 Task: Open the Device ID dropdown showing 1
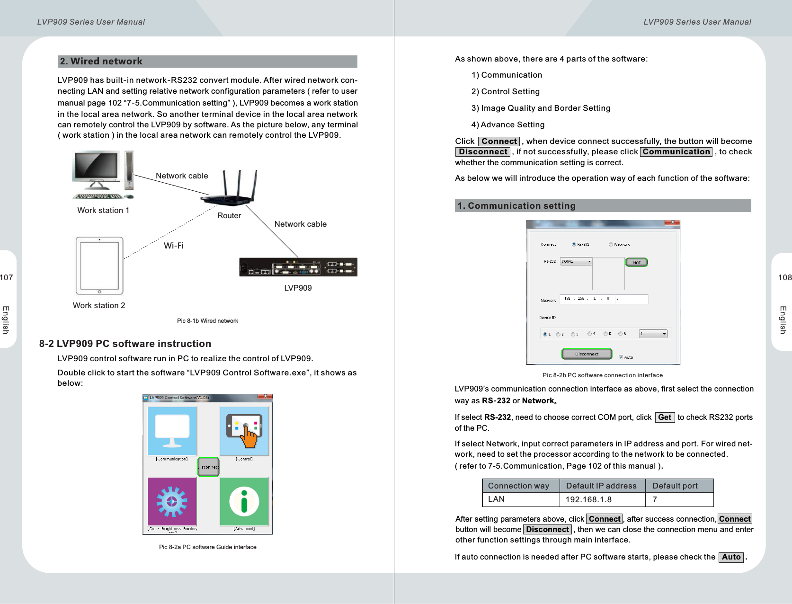coord(653,334)
